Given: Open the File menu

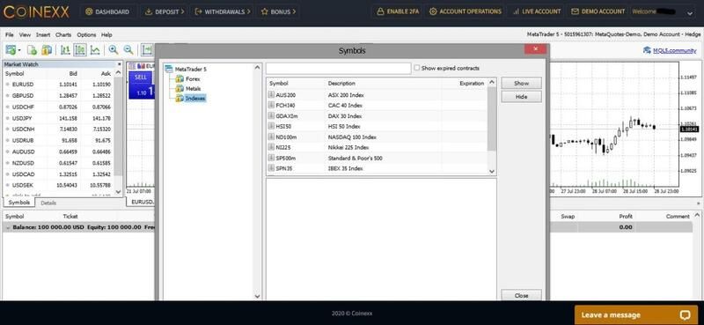Looking at the screenshot, I should click(10, 34).
